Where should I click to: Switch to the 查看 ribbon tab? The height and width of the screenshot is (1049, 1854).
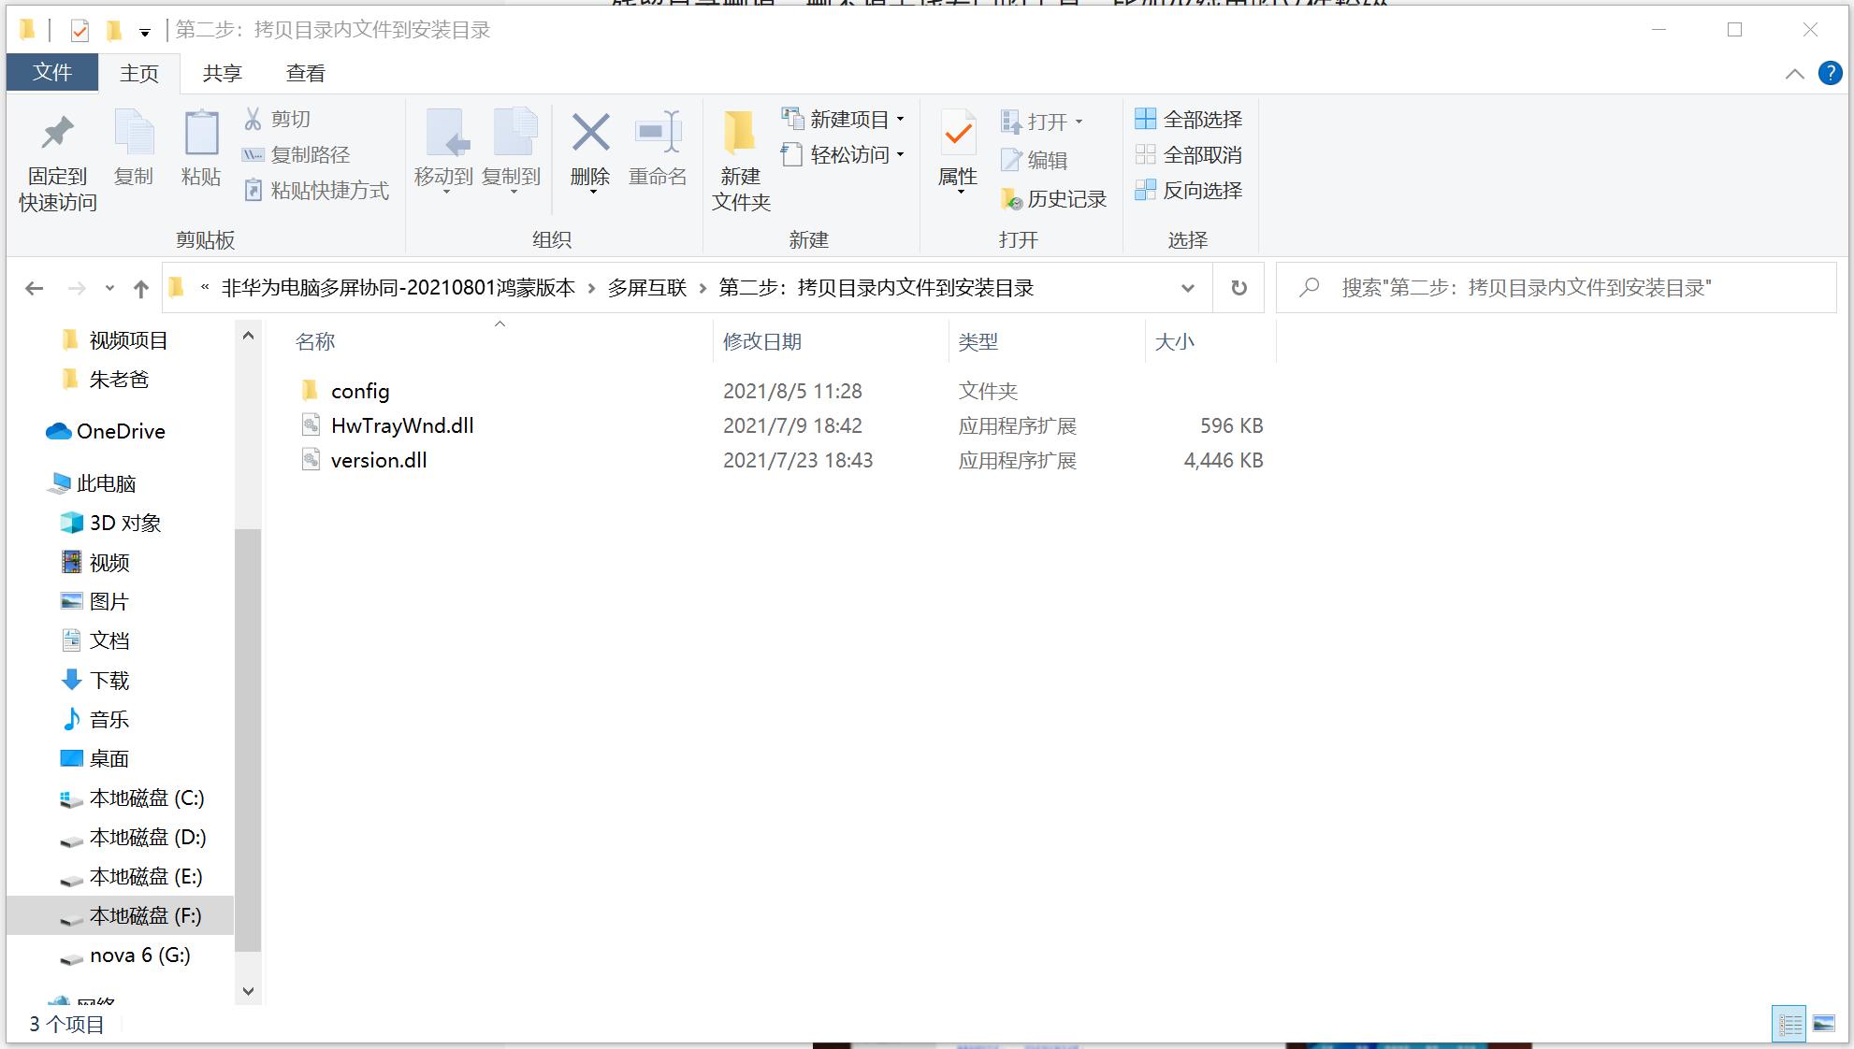point(305,72)
